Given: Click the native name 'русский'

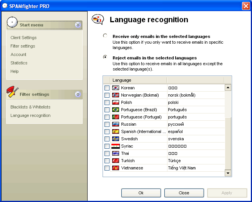Looking at the screenshot, I should coord(176,125).
